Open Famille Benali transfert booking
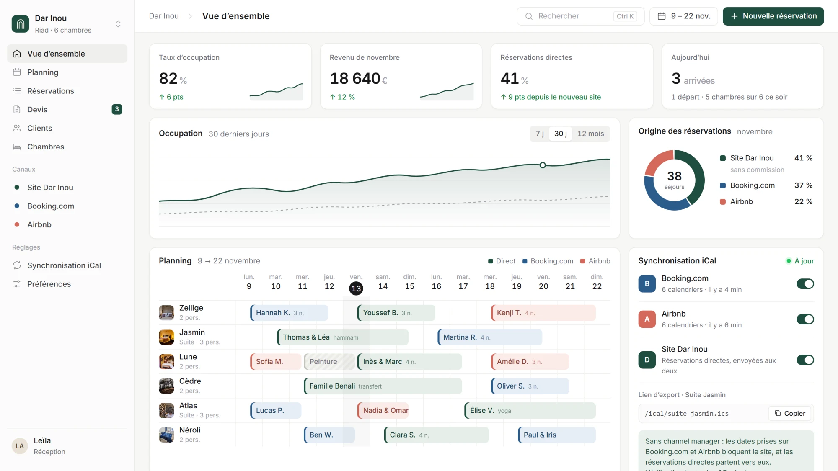The image size is (838, 471). point(383,386)
